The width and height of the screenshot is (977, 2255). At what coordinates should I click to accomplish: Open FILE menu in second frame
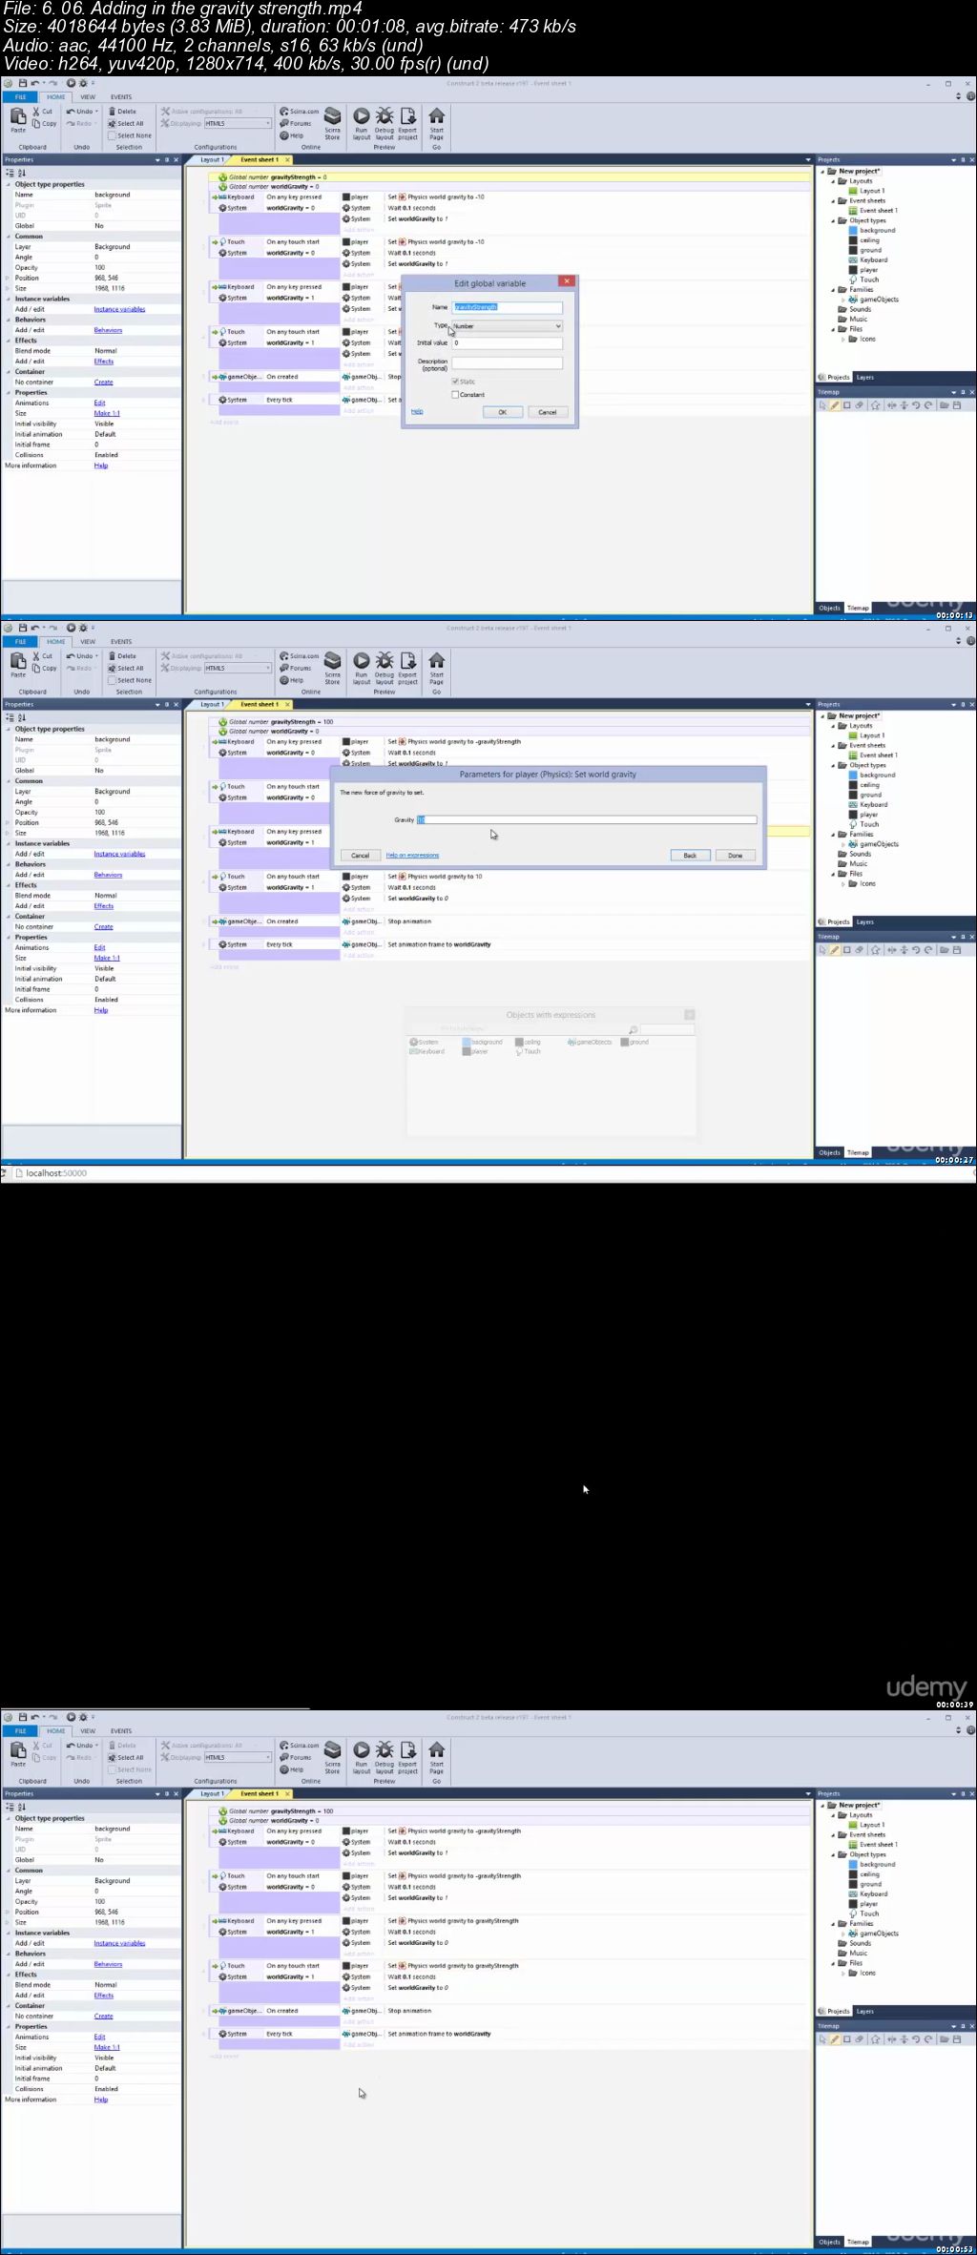(21, 642)
